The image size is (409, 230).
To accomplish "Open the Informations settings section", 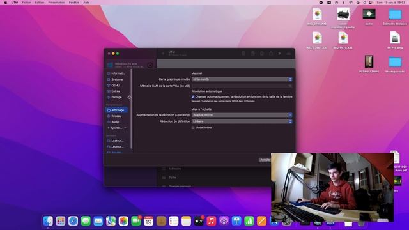I will 116,73.
